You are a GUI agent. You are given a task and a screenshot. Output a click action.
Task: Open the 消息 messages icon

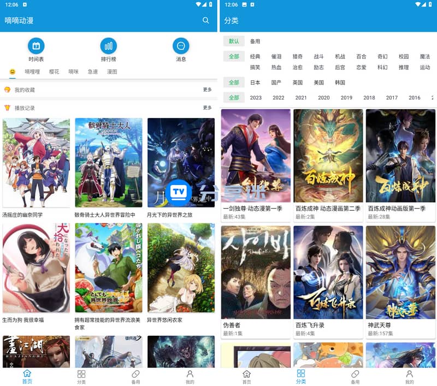(181, 46)
